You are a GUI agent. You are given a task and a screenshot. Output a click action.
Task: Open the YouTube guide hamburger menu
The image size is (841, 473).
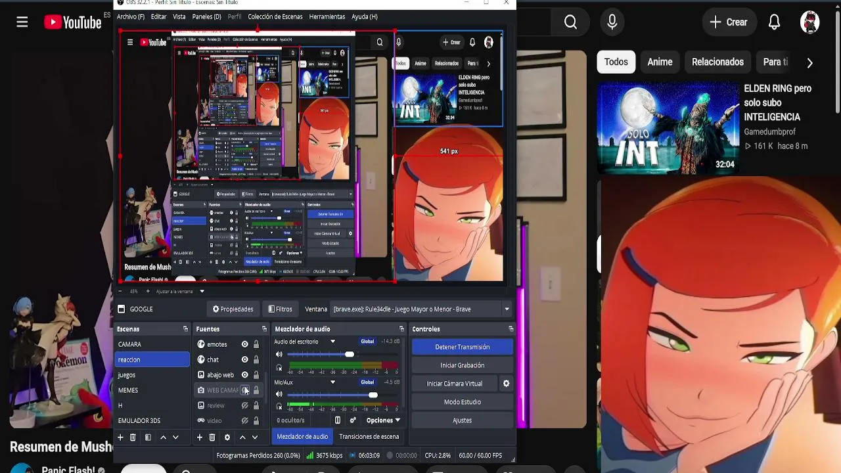[22, 22]
